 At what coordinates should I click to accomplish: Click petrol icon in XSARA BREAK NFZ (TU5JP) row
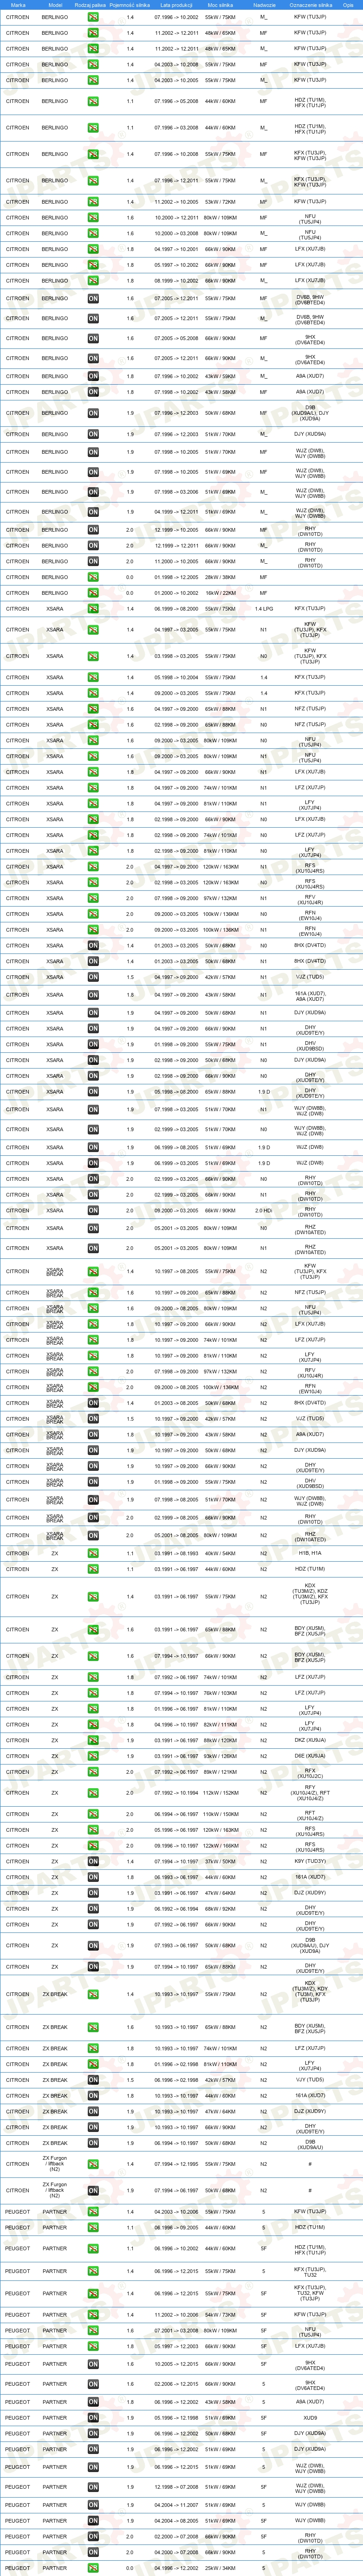[x=93, y=1292]
